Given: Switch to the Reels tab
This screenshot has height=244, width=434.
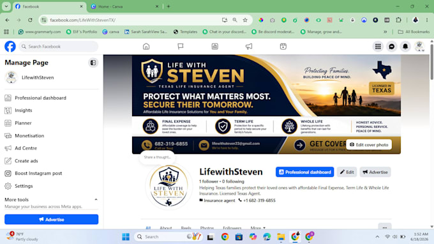Looking at the screenshot, I should point(186,228).
